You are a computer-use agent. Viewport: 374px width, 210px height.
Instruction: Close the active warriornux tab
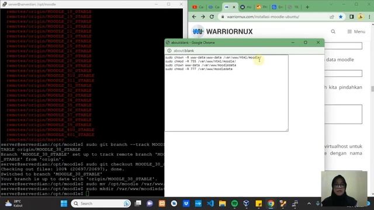[x=234, y=7]
